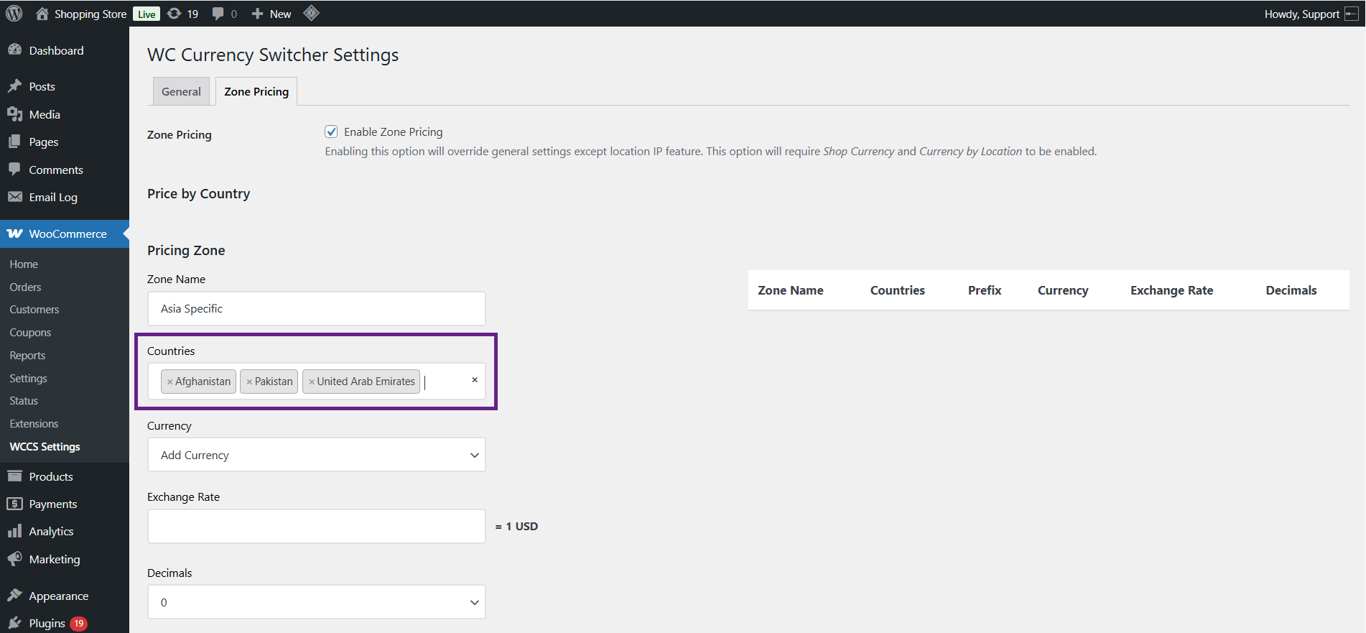Switch to the General tab

coord(181,91)
